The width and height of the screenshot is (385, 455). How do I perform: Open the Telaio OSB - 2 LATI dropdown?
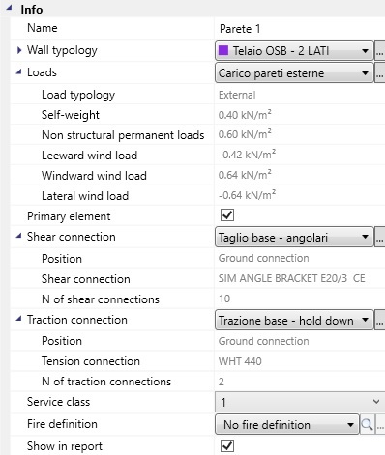click(x=294, y=51)
